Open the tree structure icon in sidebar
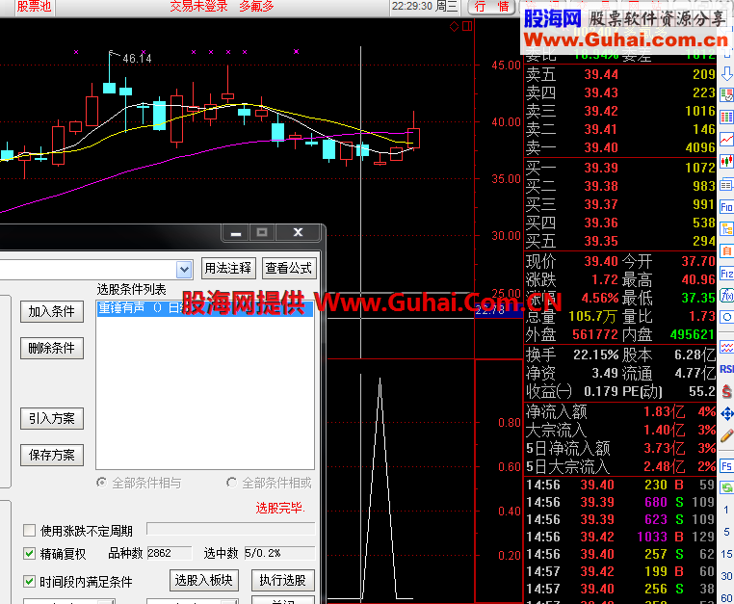 (x=726, y=229)
